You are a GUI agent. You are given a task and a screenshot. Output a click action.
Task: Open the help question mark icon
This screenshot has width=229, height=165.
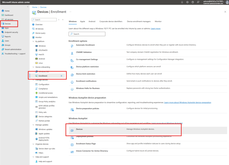click(x=193, y=2)
